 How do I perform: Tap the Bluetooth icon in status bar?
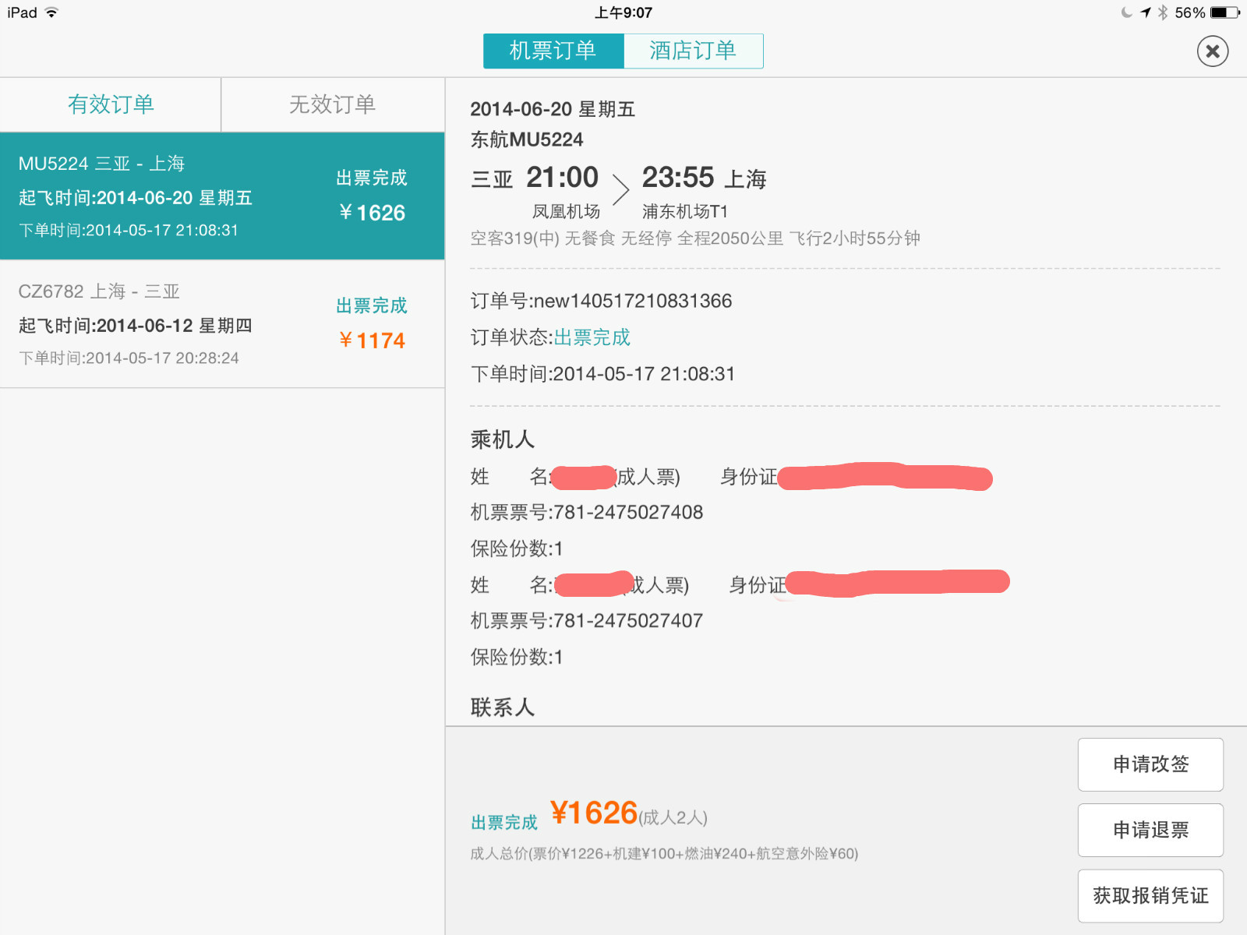(1162, 12)
